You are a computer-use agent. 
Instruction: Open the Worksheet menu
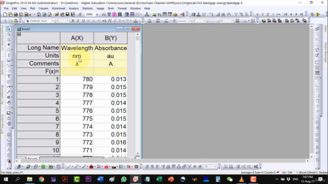click(58, 8)
